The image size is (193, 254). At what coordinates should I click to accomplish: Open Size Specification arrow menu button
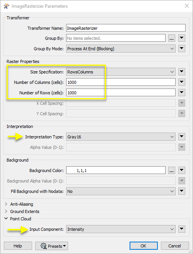click(182, 72)
